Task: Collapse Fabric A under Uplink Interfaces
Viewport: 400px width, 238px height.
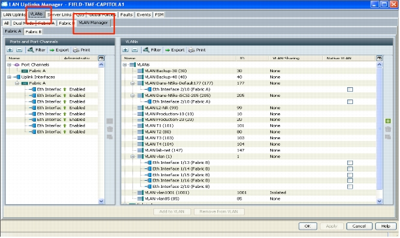Action: 17,83
